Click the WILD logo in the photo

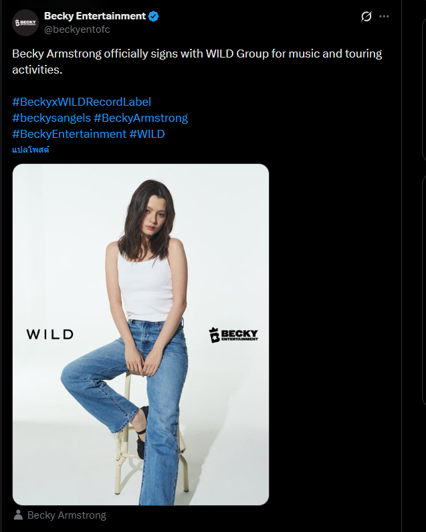tap(50, 334)
